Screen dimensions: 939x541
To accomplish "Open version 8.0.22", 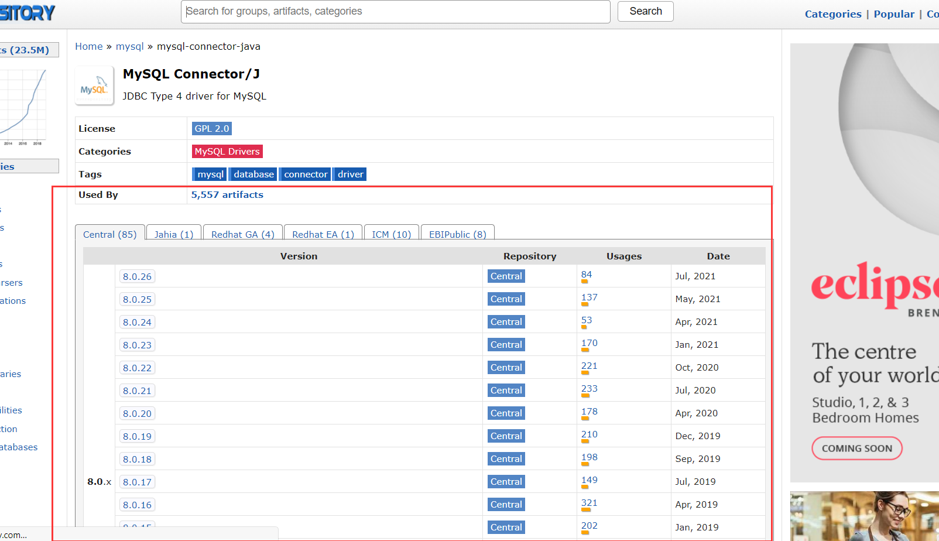I will (137, 368).
